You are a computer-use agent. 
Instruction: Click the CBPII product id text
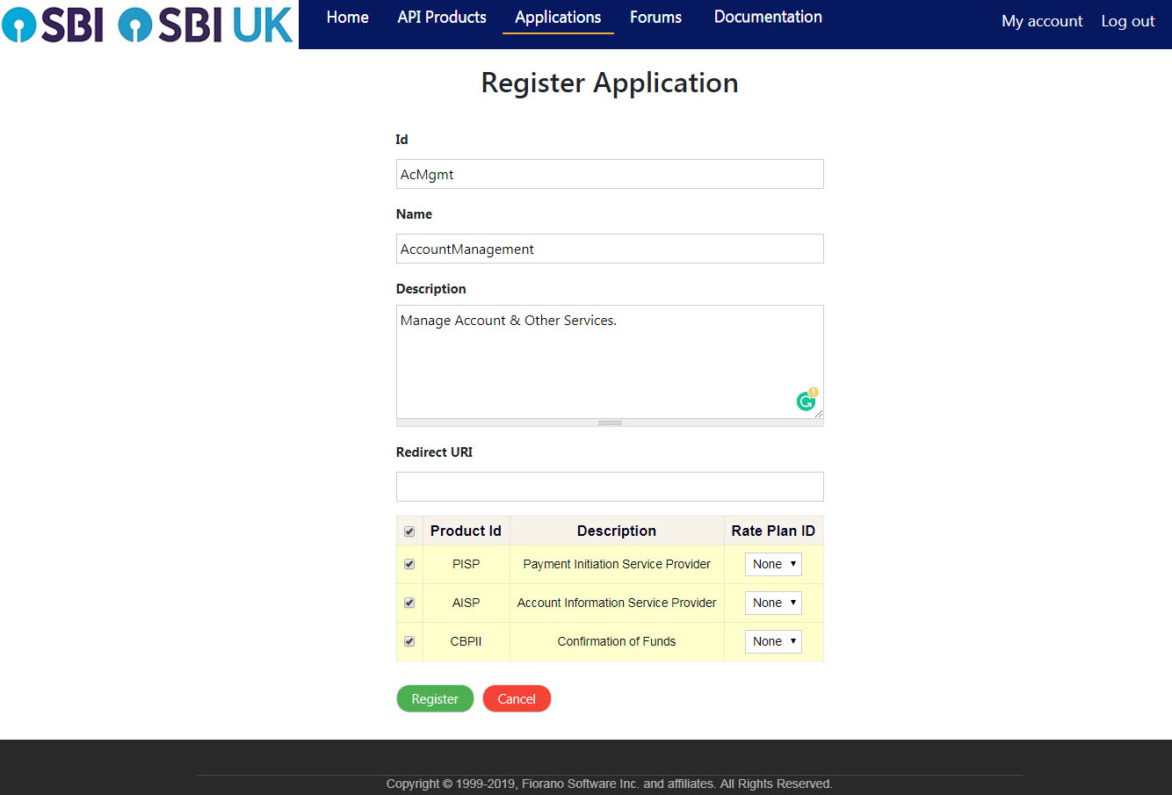[x=466, y=641]
